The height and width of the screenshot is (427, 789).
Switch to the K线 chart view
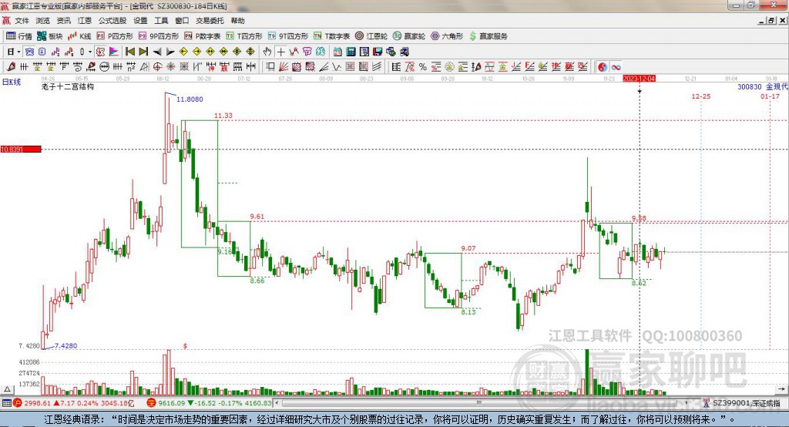[x=79, y=36]
